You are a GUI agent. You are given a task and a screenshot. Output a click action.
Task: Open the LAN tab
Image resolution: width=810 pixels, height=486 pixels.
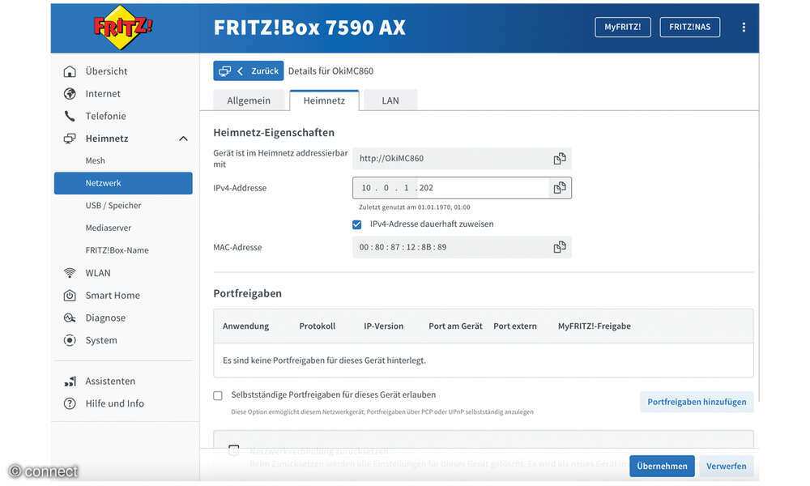(x=390, y=100)
